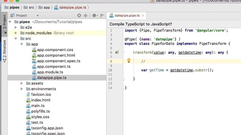The image size is (241, 135).
Task: Select app.module.ts in the tree
Action: tap(50, 72)
